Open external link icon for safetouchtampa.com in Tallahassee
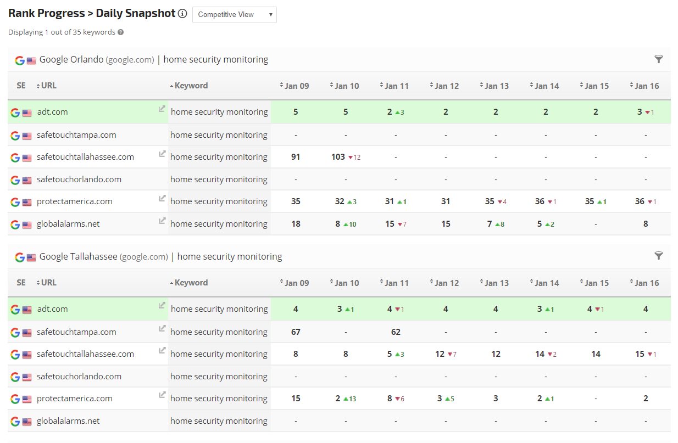Screen dimensions: 678x443 [x=162, y=328]
